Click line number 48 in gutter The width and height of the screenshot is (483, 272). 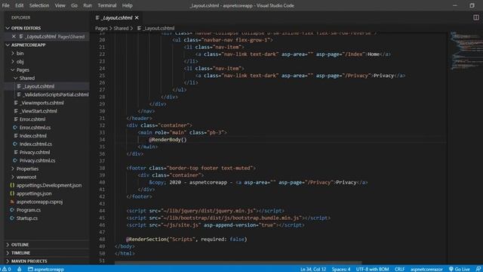pyautogui.click(x=102, y=239)
